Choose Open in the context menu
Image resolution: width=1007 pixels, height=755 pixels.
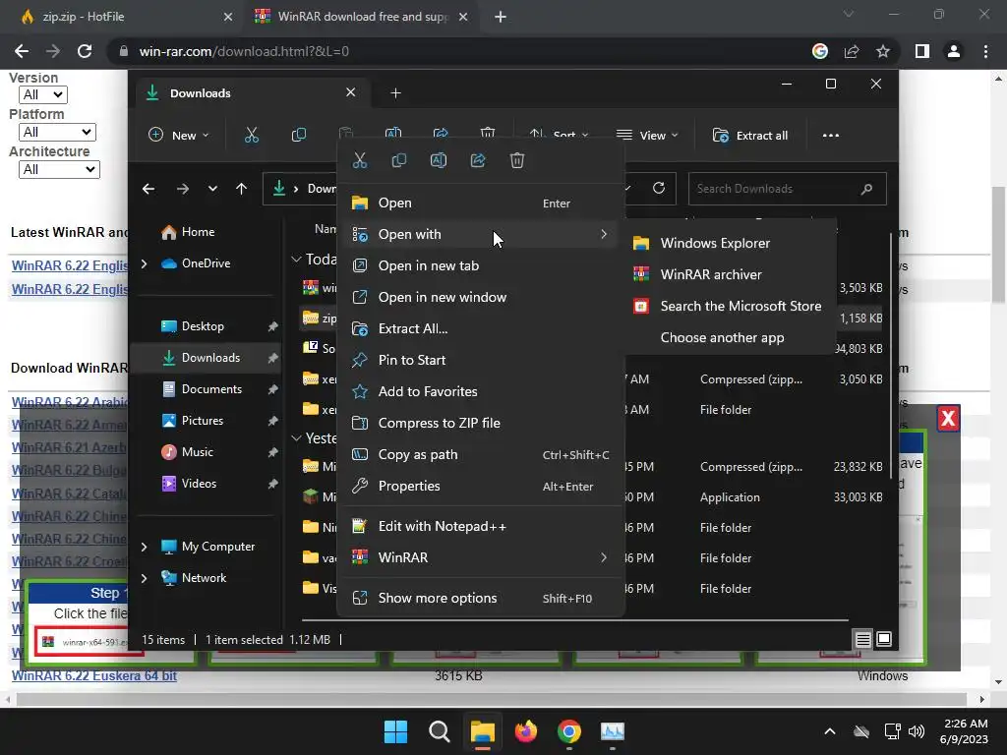click(481, 203)
